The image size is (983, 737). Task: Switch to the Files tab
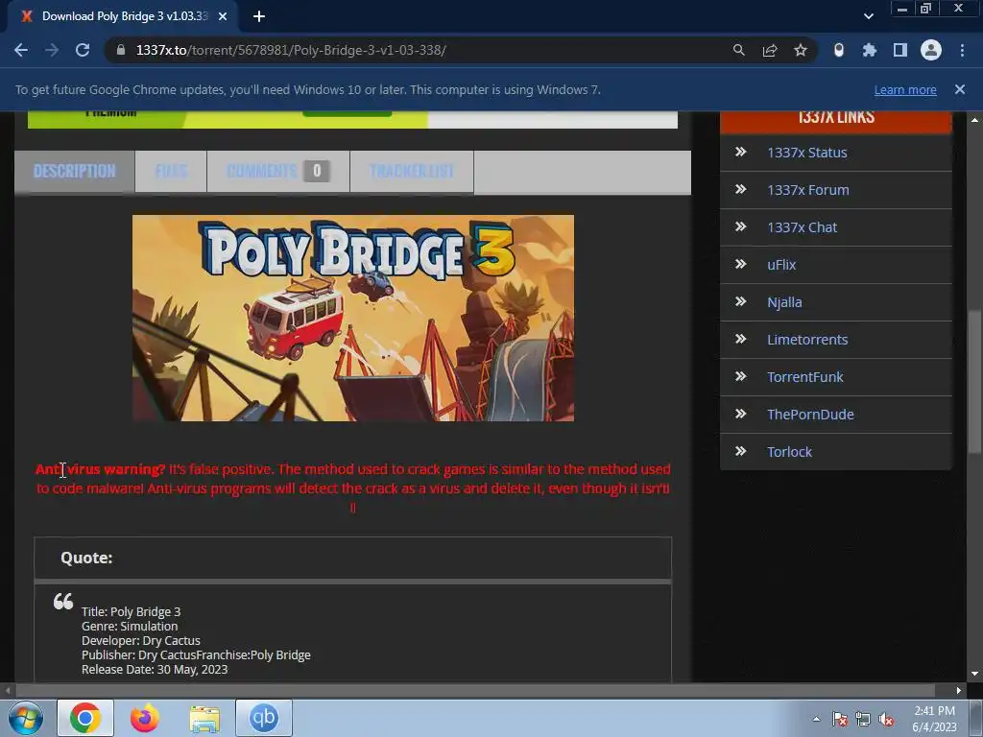tap(171, 171)
